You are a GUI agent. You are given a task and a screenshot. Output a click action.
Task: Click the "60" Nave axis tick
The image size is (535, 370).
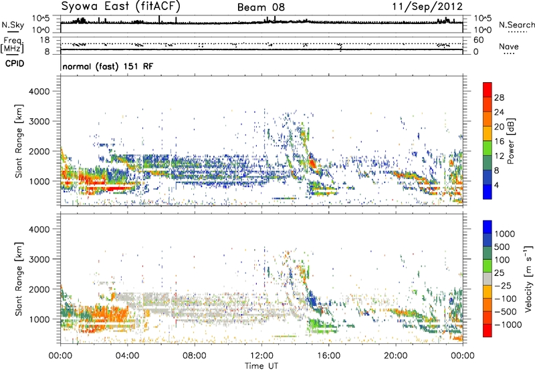[478, 40]
